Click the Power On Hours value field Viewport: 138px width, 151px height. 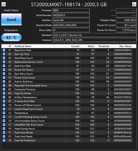(126, 30)
